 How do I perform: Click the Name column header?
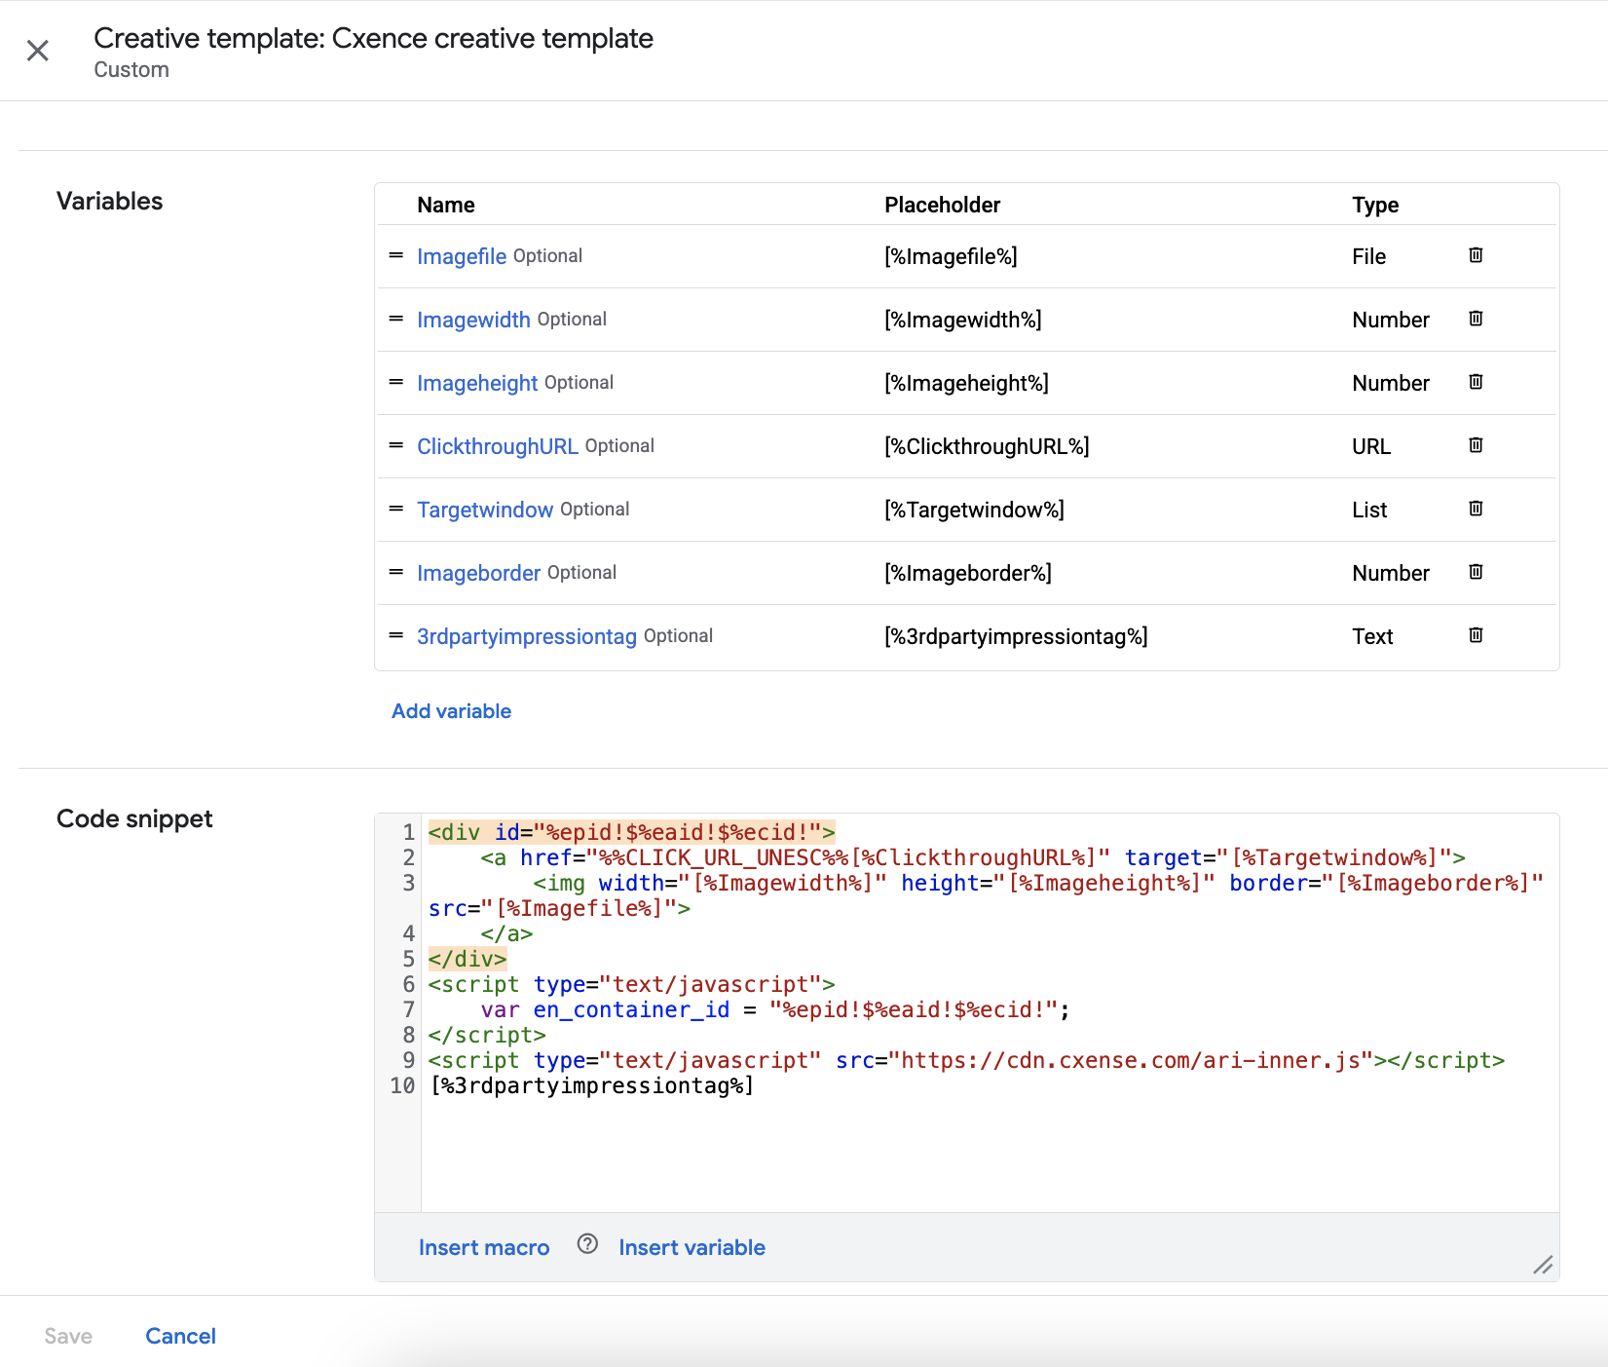pos(446,205)
